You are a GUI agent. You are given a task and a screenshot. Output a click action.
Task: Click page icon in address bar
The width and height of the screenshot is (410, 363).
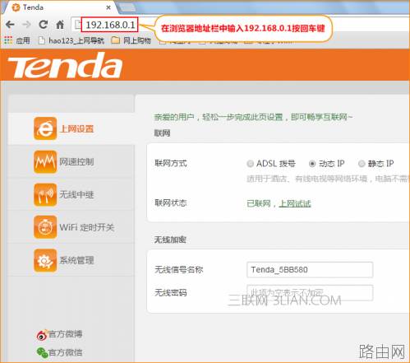pos(78,25)
